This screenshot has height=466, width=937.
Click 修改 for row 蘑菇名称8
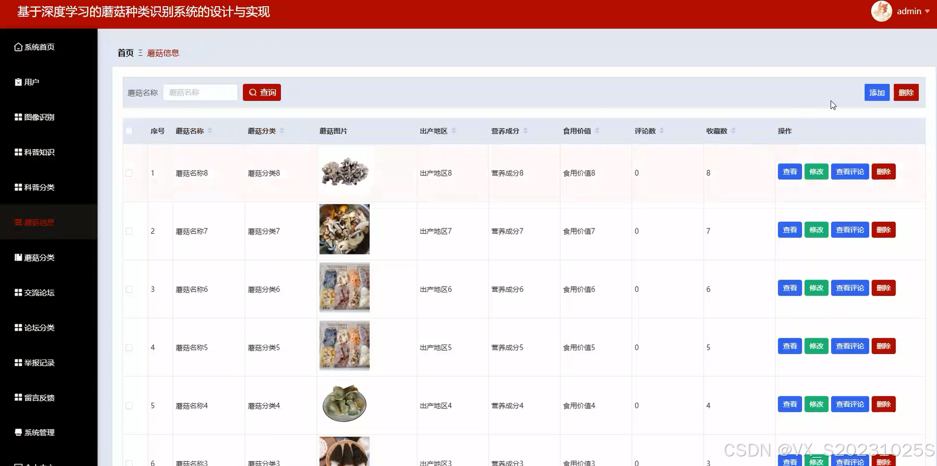(x=817, y=171)
